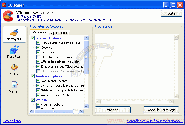Open the Nettoyeur section with broom icon
Image resolution: width=185 pixels, height=125 pixels.
pyautogui.click(x=14, y=34)
